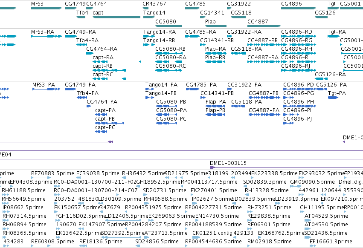Click the EC39038.5prime EST label
This screenshot has height=248, width=363.
[98, 173]
